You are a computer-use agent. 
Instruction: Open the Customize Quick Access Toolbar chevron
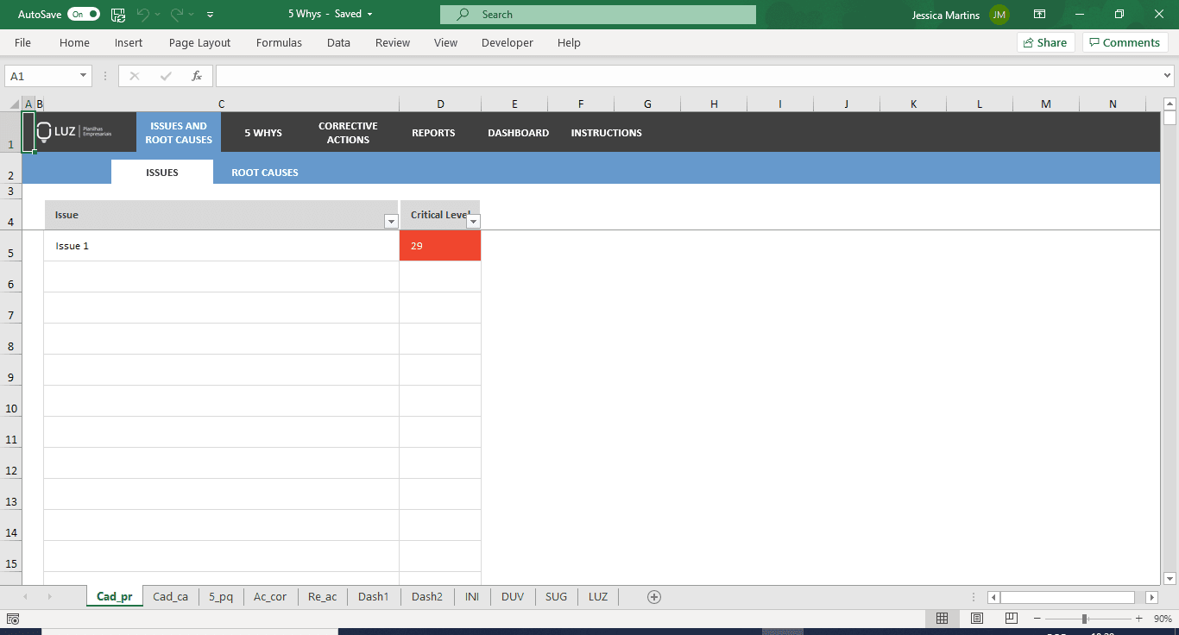coord(209,14)
